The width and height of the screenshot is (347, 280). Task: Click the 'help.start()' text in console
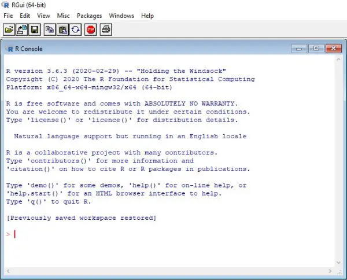(x=34, y=193)
